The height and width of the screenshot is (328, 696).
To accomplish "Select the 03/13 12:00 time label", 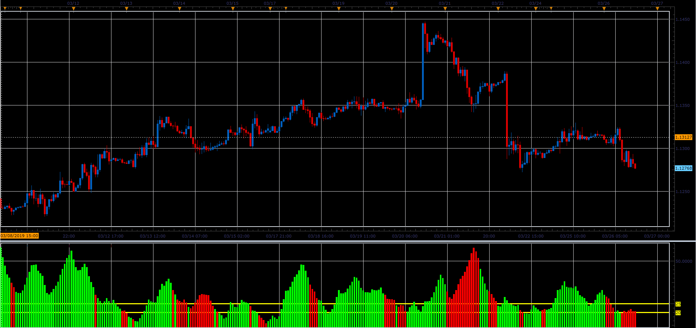I will click(153, 236).
